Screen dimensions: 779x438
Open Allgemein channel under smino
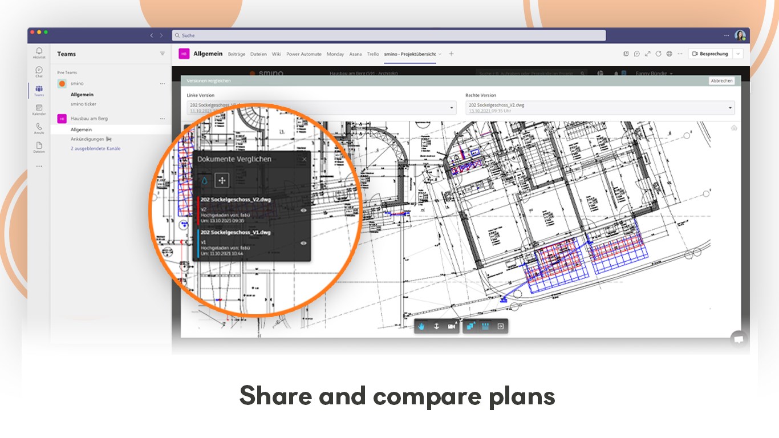(82, 95)
